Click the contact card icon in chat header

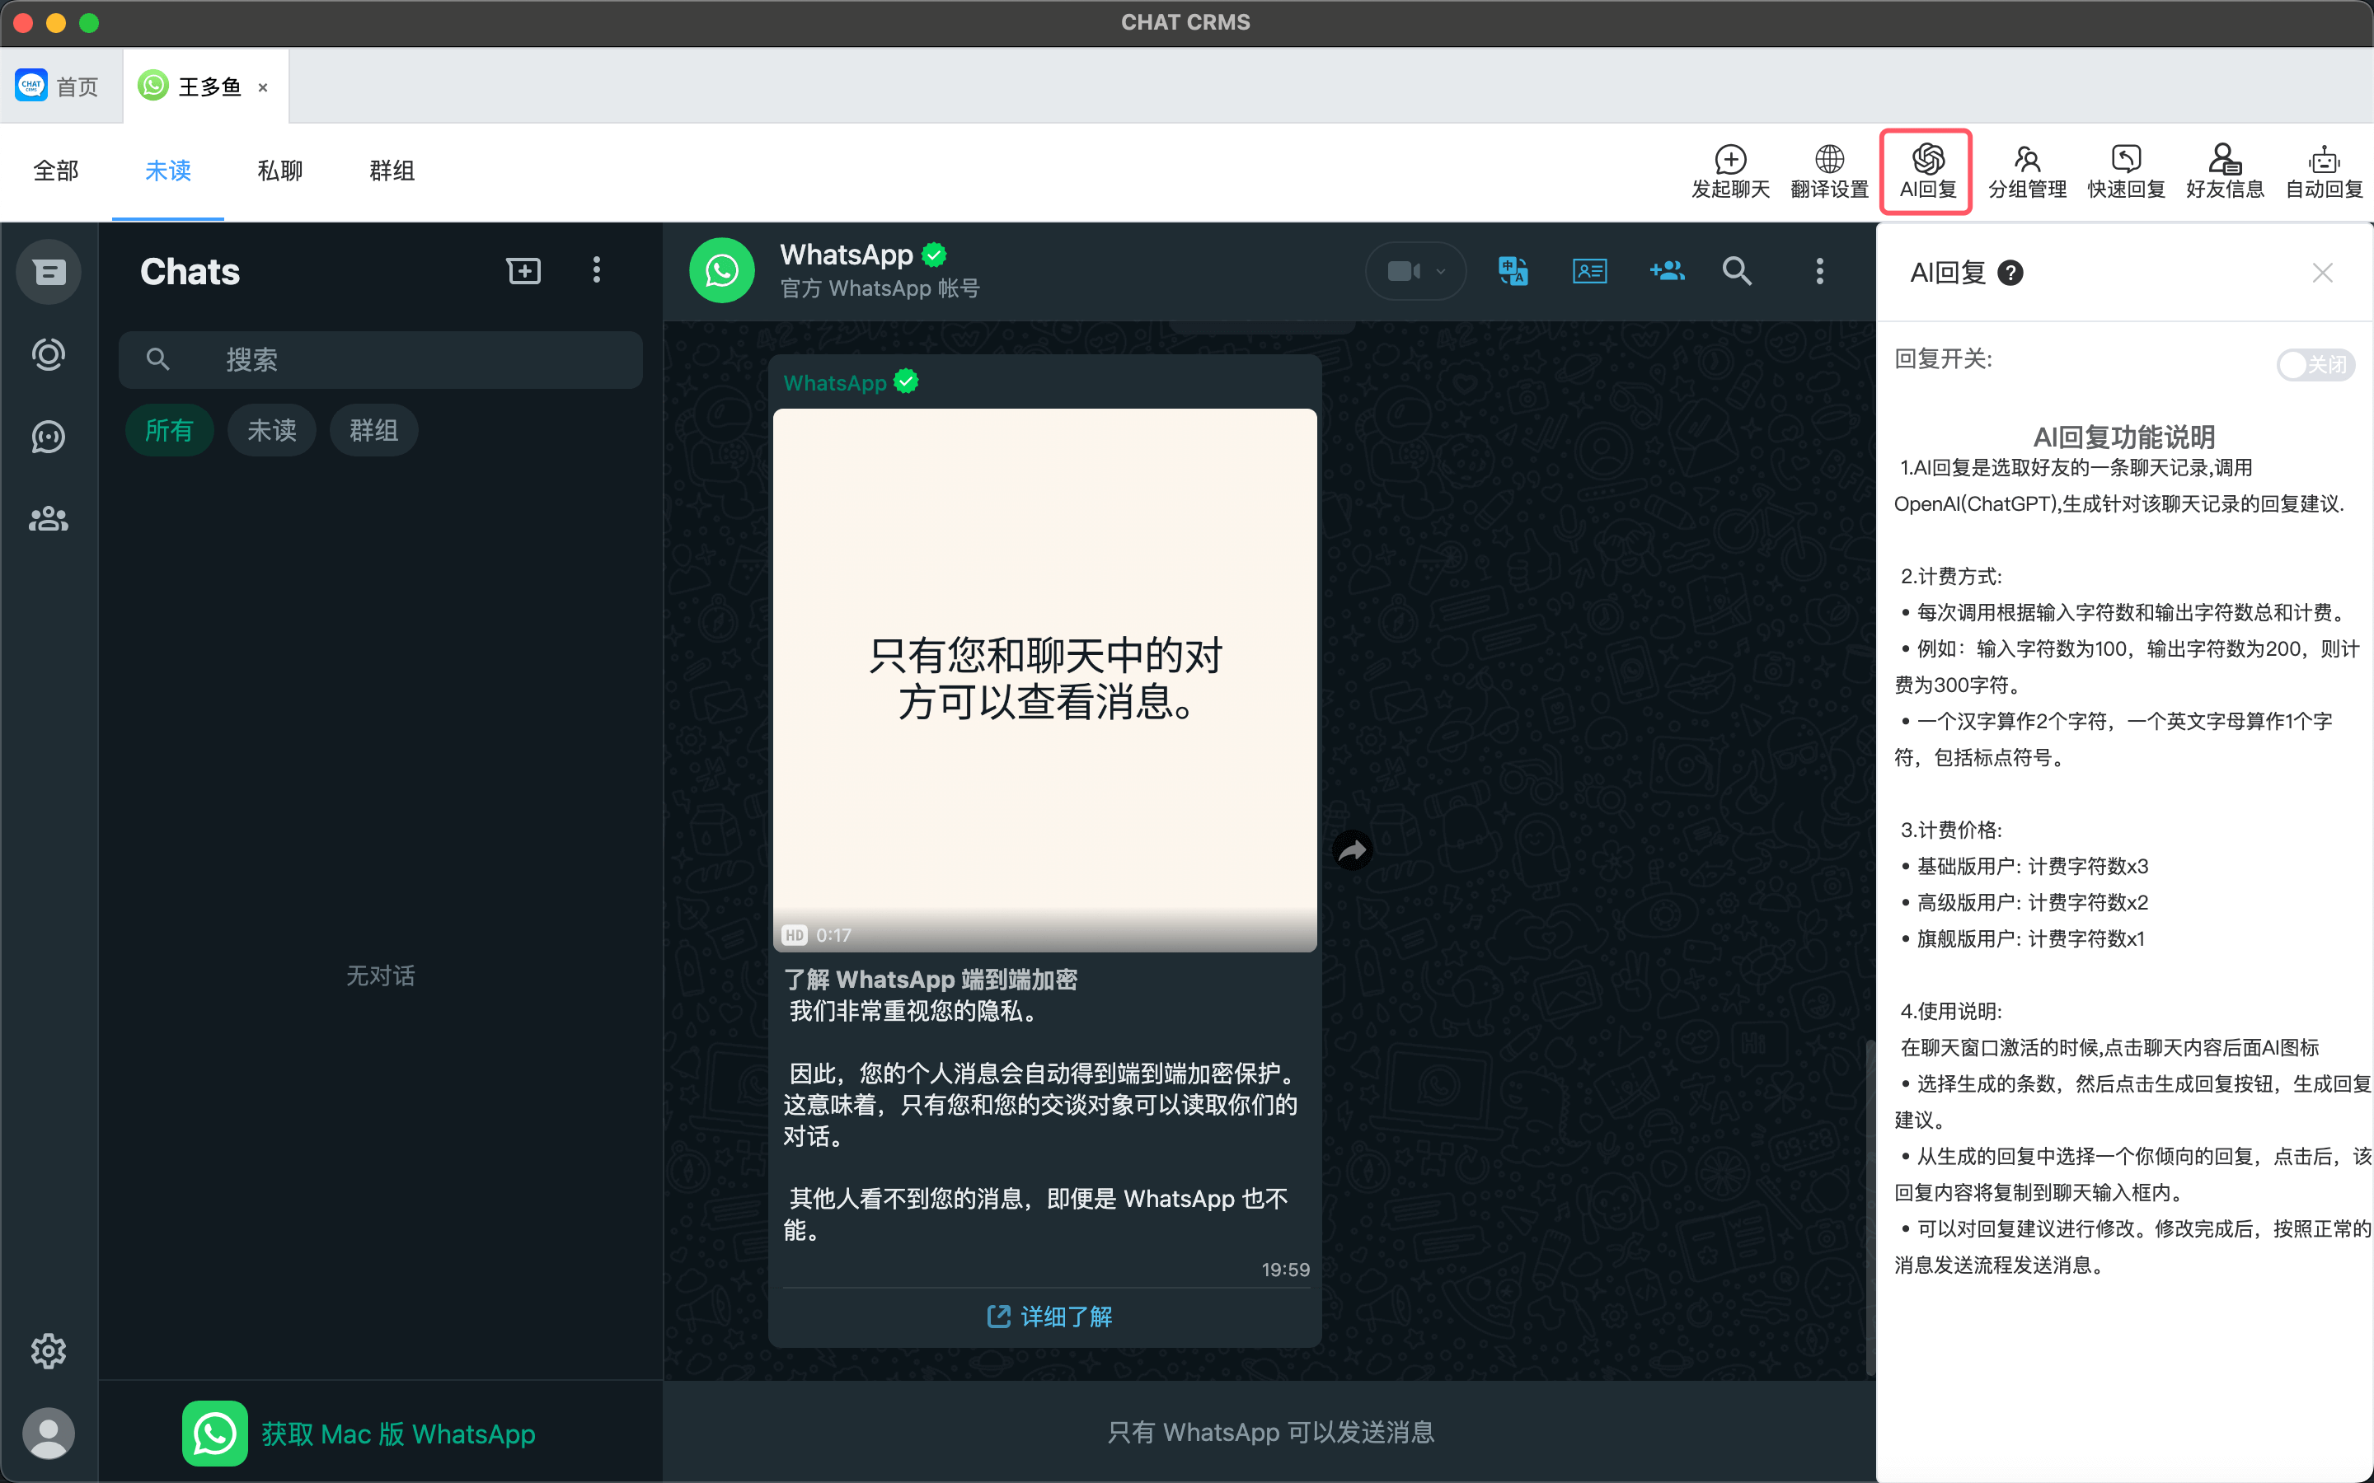[1589, 271]
